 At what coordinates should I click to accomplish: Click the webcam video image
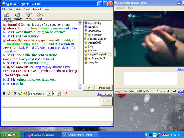click(x=149, y=39)
